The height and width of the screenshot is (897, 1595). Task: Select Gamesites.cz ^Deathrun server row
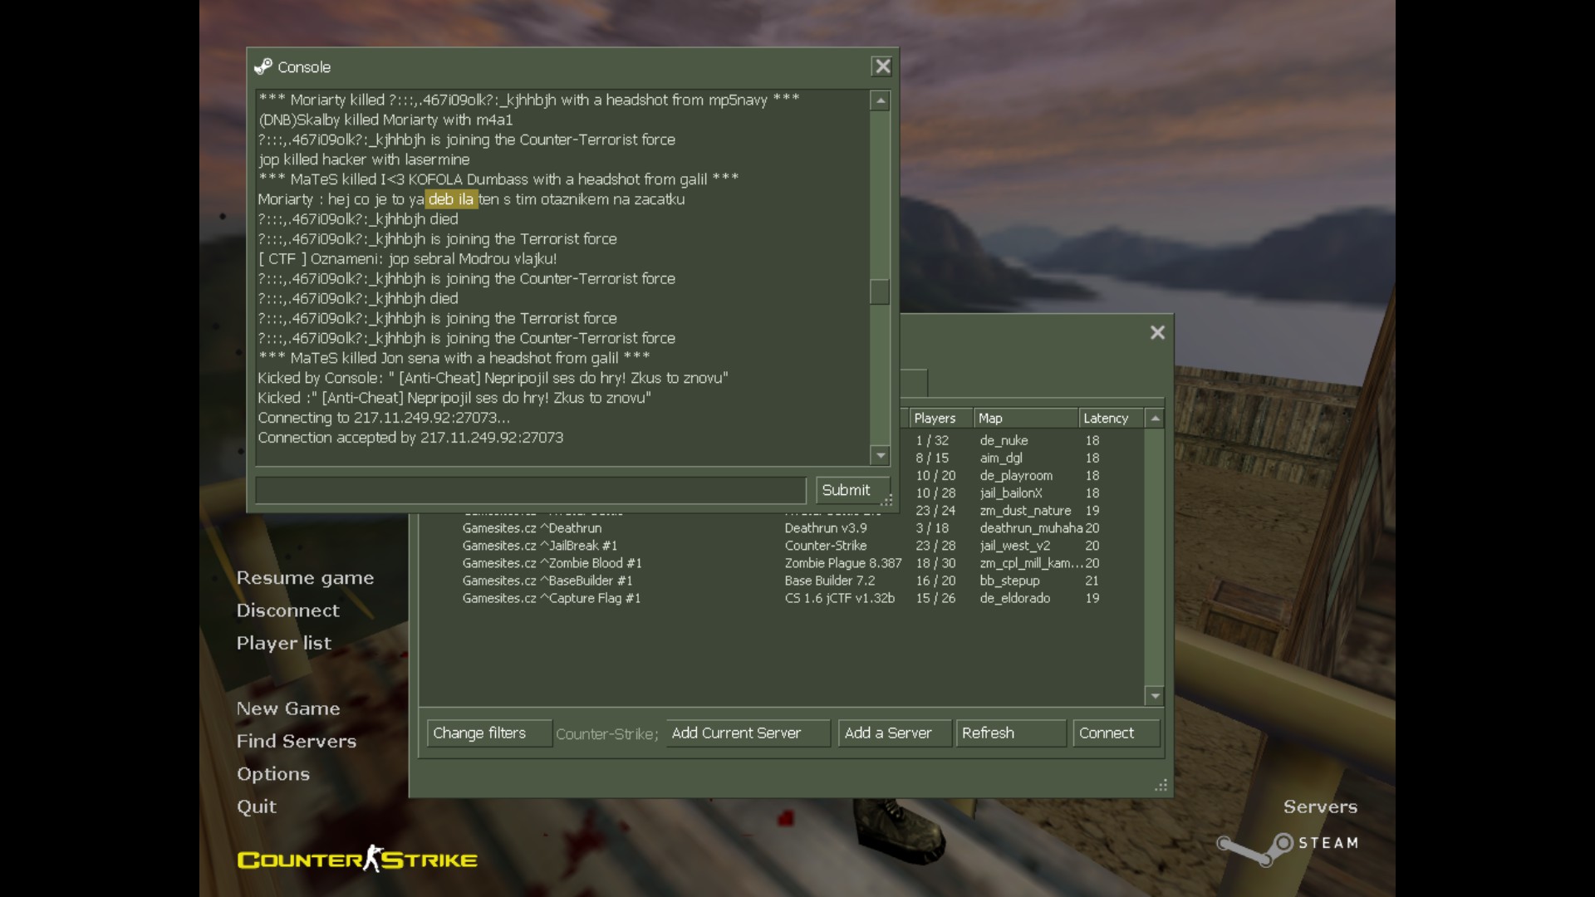click(781, 528)
